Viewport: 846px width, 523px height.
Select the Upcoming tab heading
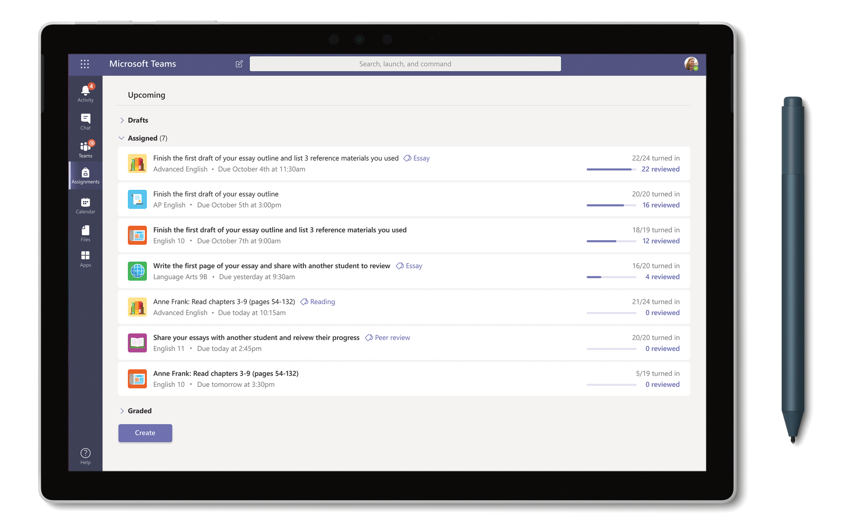147,95
